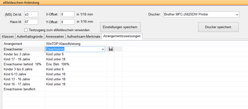Click the Drucker speichern button
The image size is (248, 109).
click(218, 27)
